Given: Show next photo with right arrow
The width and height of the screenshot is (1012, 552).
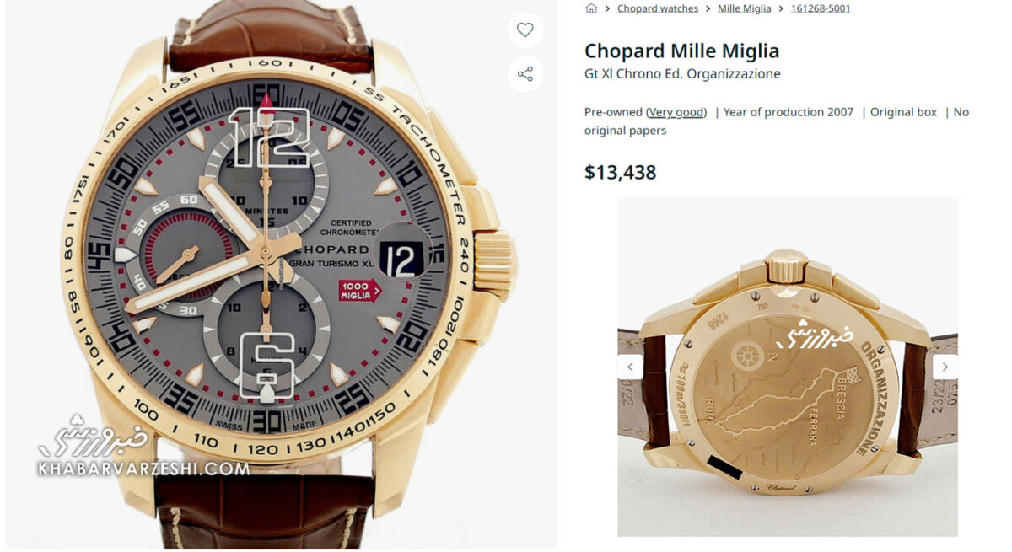Looking at the screenshot, I should (945, 367).
